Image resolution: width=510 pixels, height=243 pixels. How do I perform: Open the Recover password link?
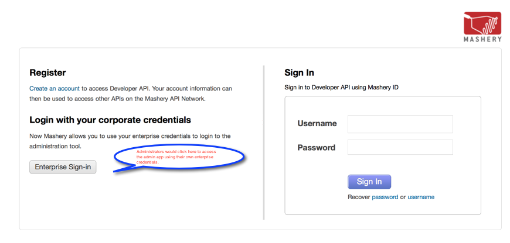385,197
